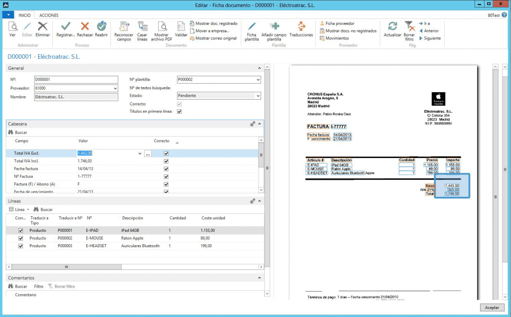Toggle Correcto checkbox for Total IVA Excl.
This screenshot has height=317, width=511.
point(166,154)
